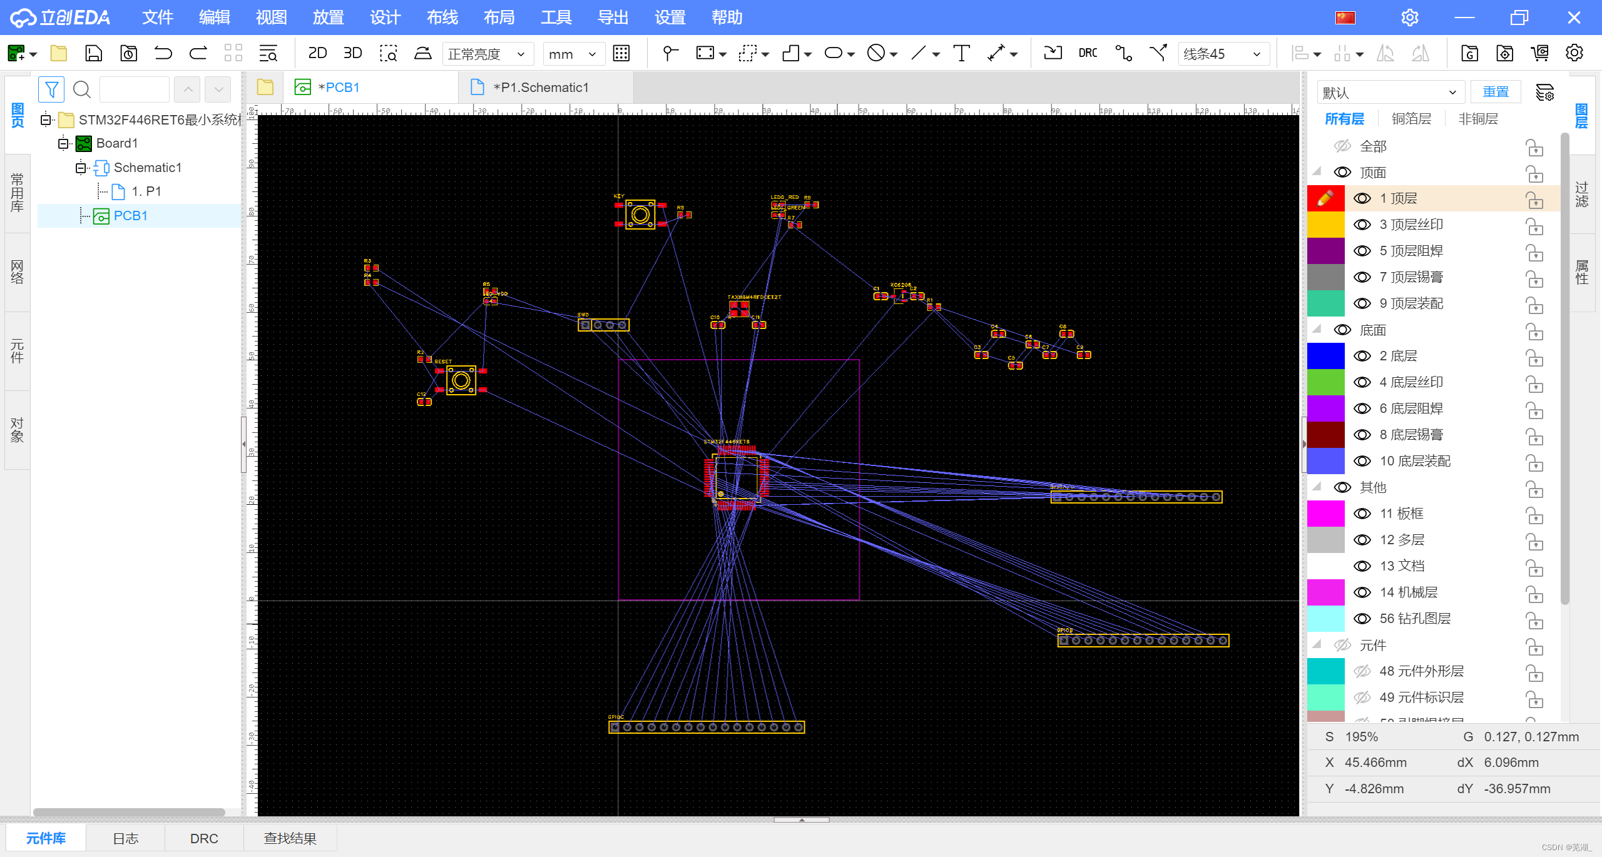Collapse the Schematic1 tree node

pyautogui.click(x=81, y=168)
